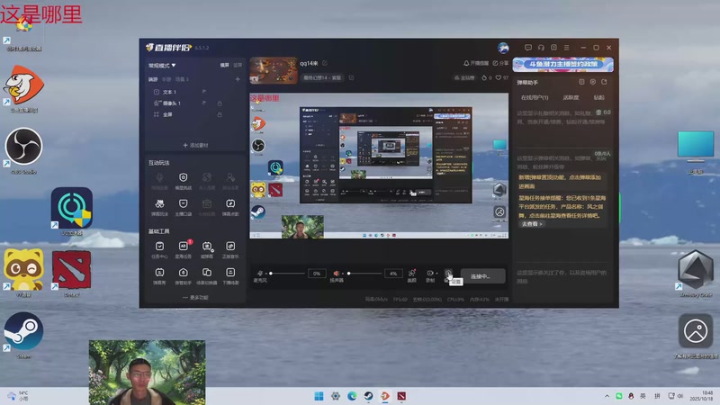Refresh the 弹幕助手 panel icon
This screenshot has width=720, height=405.
pos(604,82)
